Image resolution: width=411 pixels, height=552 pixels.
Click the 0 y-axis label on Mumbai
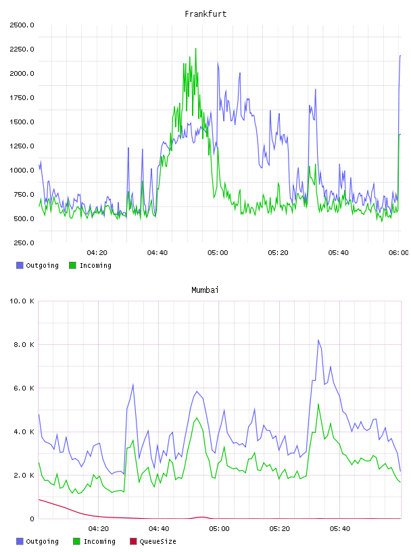coord(32,519)
